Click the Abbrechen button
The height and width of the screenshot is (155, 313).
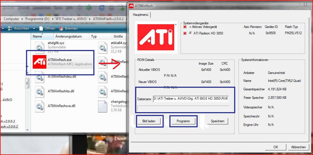tap(298, 147)
